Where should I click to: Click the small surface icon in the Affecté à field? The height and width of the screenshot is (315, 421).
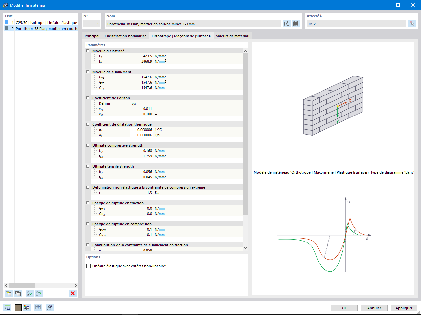click(310, 24)
